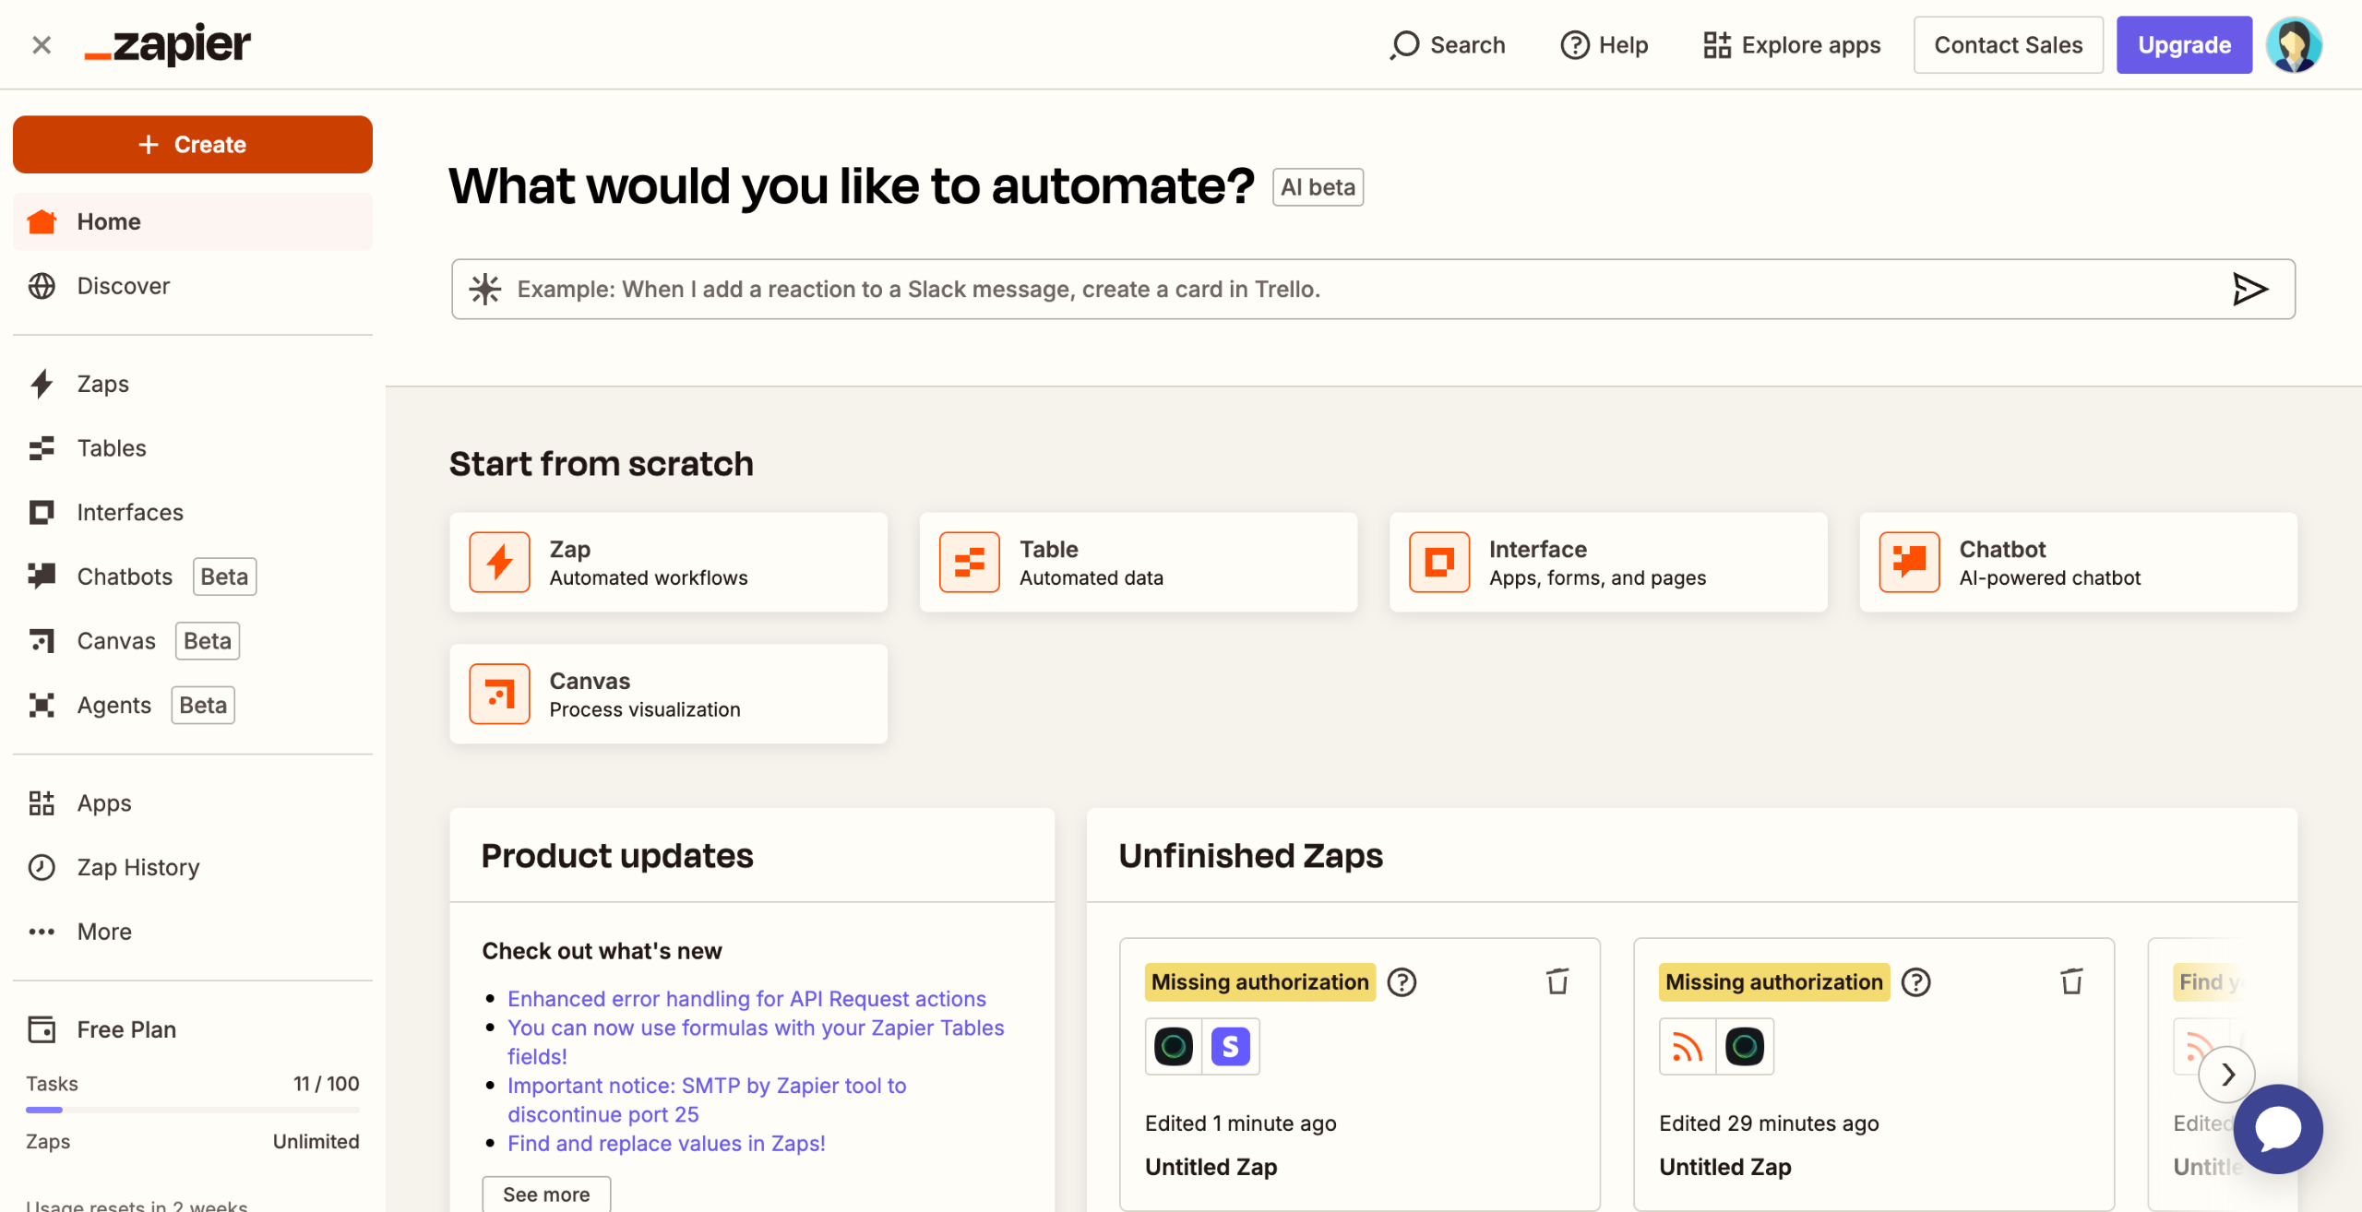Open the Search icon in the top bar
Viewport: 2362px width, 1212px height.
(x=1404, y=44)
